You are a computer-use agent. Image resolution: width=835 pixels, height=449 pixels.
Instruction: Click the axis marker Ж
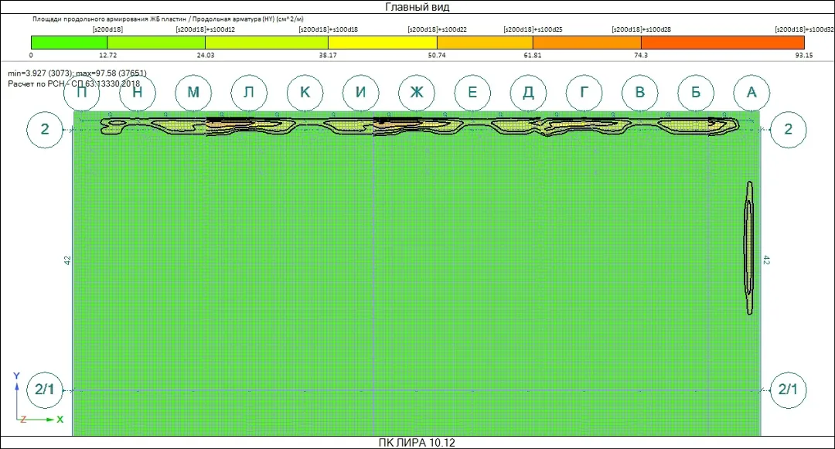tap(417, 93)
